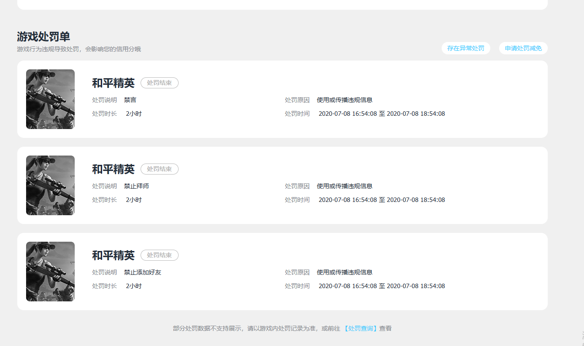Select 和平精英 title in 禁止添加好友 card
This screenshot has height=346, width=584.
pos(113,255)
